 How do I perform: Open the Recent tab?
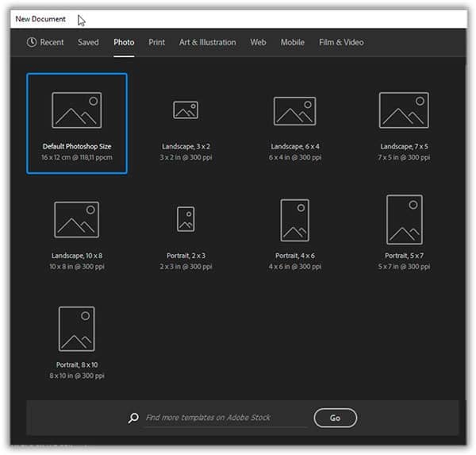click(45, 42)
